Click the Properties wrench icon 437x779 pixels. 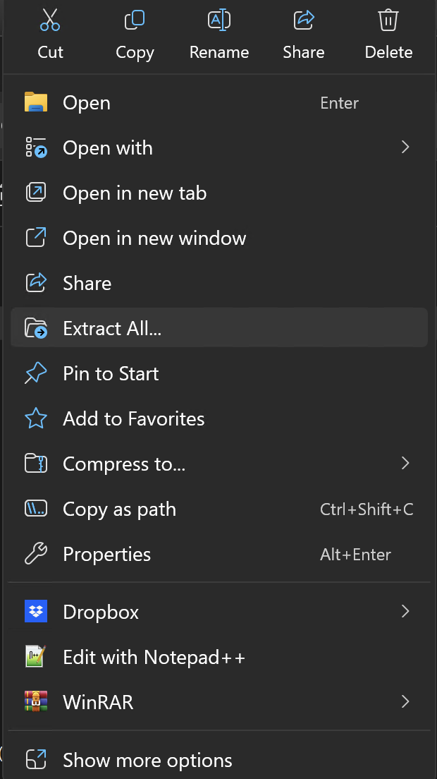[x=36, y=554]
